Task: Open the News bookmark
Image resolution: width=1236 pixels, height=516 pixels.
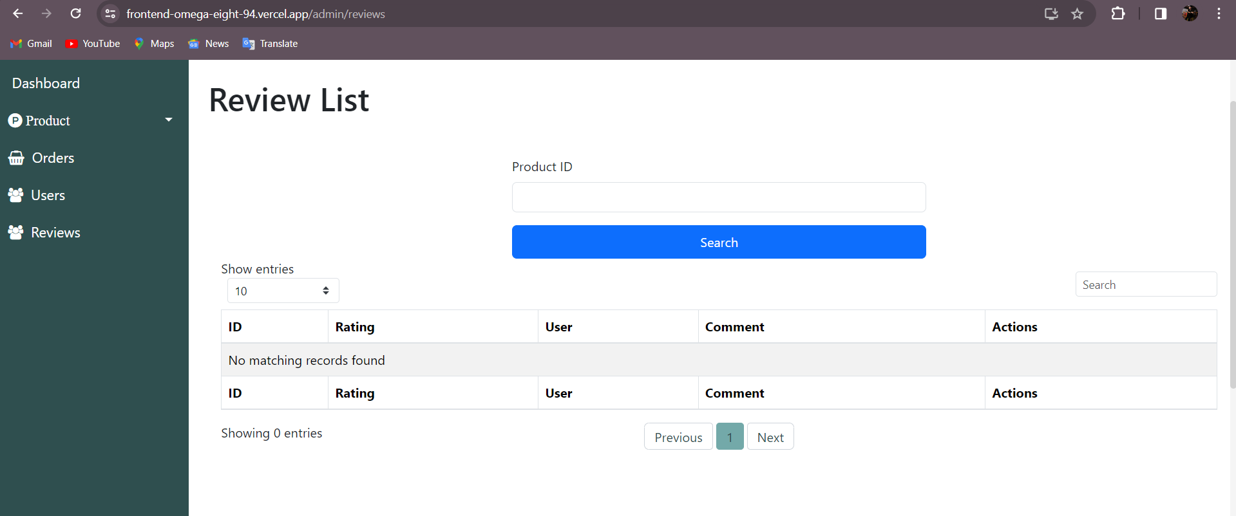Action: tap(208, 44)
